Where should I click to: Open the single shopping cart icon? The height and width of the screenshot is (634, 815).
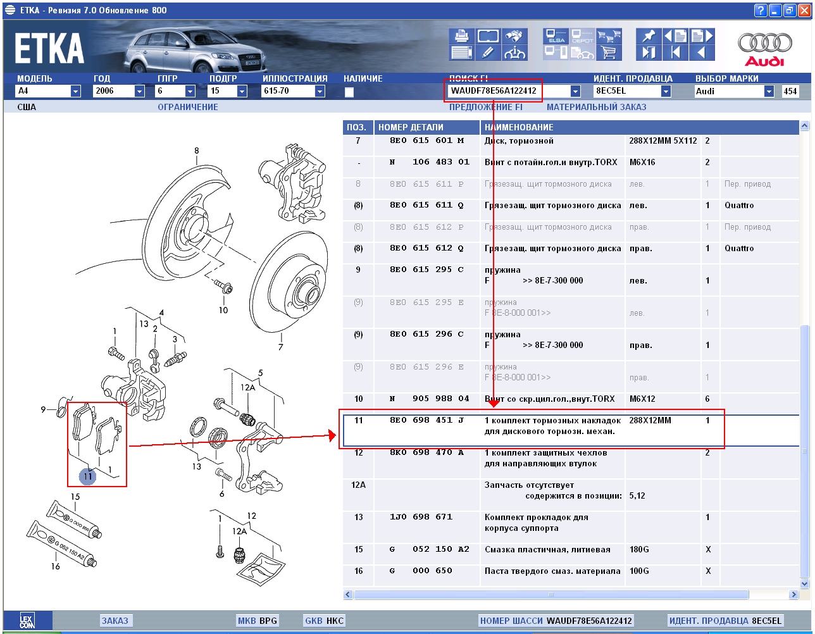pyautogui.click(x=609, y=53)
